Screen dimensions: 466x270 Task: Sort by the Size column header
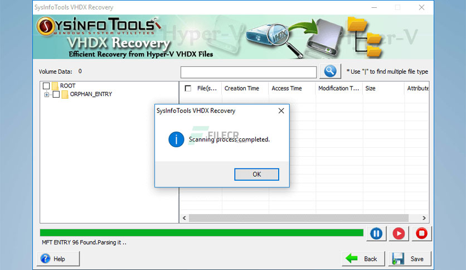(384, 88)
